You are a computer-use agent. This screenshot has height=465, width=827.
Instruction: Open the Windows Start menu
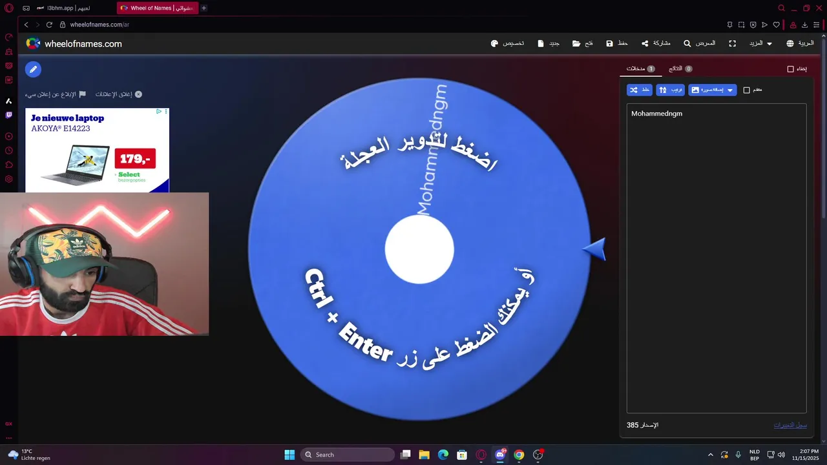(289, 455)
